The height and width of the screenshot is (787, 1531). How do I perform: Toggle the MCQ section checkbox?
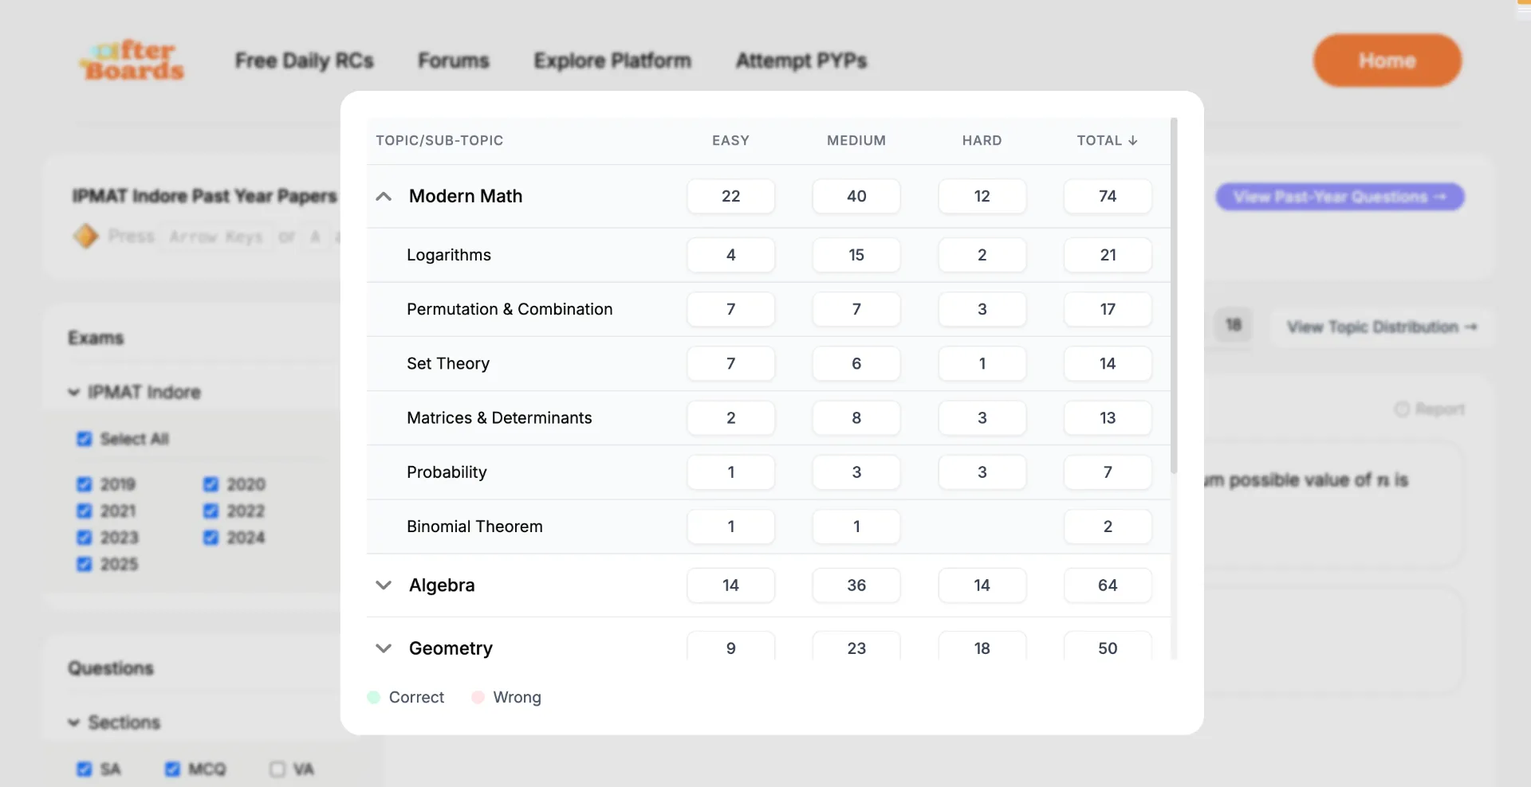[172, 769]
